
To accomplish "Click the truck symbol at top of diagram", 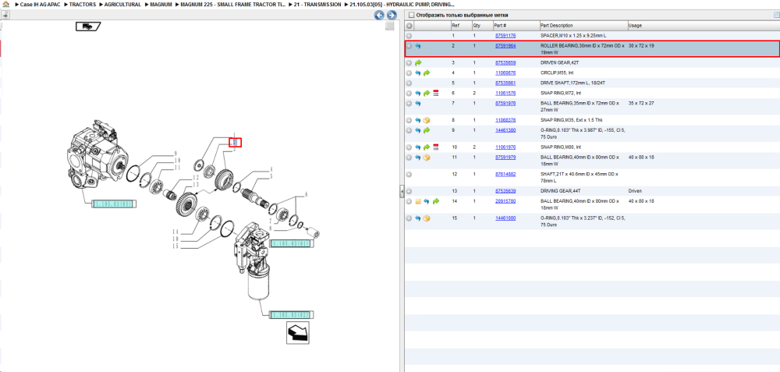I will pyautogui.click(x=88, y=27).
